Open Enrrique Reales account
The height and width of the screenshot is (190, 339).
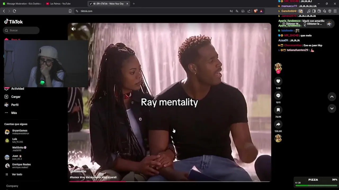21,166
